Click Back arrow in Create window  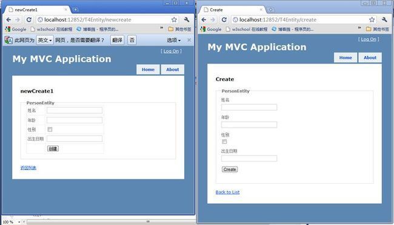click(204, 19)
